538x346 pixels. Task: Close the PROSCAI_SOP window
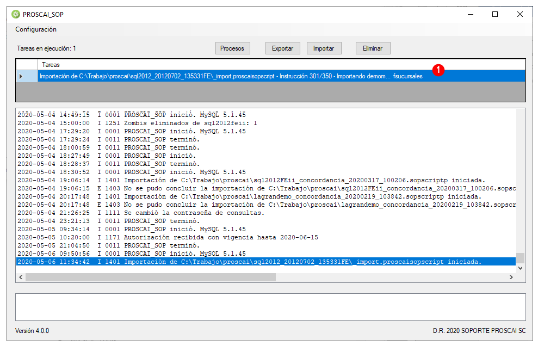tap(520, 14)
